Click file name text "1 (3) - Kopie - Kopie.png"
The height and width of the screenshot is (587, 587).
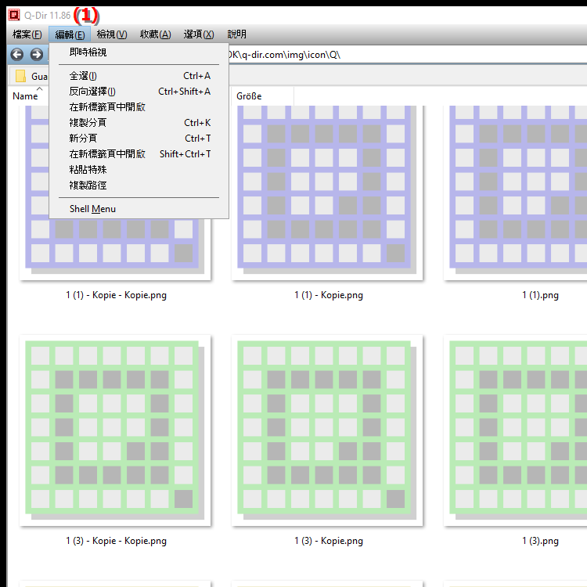click(x=116, y=541)
